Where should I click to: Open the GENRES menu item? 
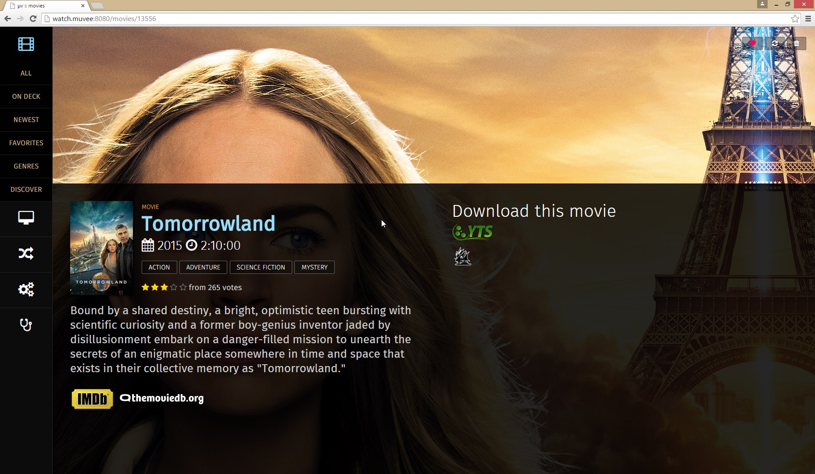[26, 166]
